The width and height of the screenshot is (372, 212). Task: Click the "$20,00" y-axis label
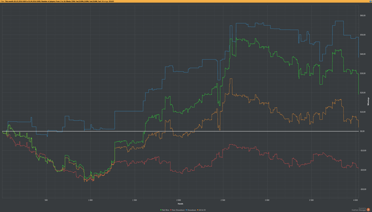[x=363, y=93]
